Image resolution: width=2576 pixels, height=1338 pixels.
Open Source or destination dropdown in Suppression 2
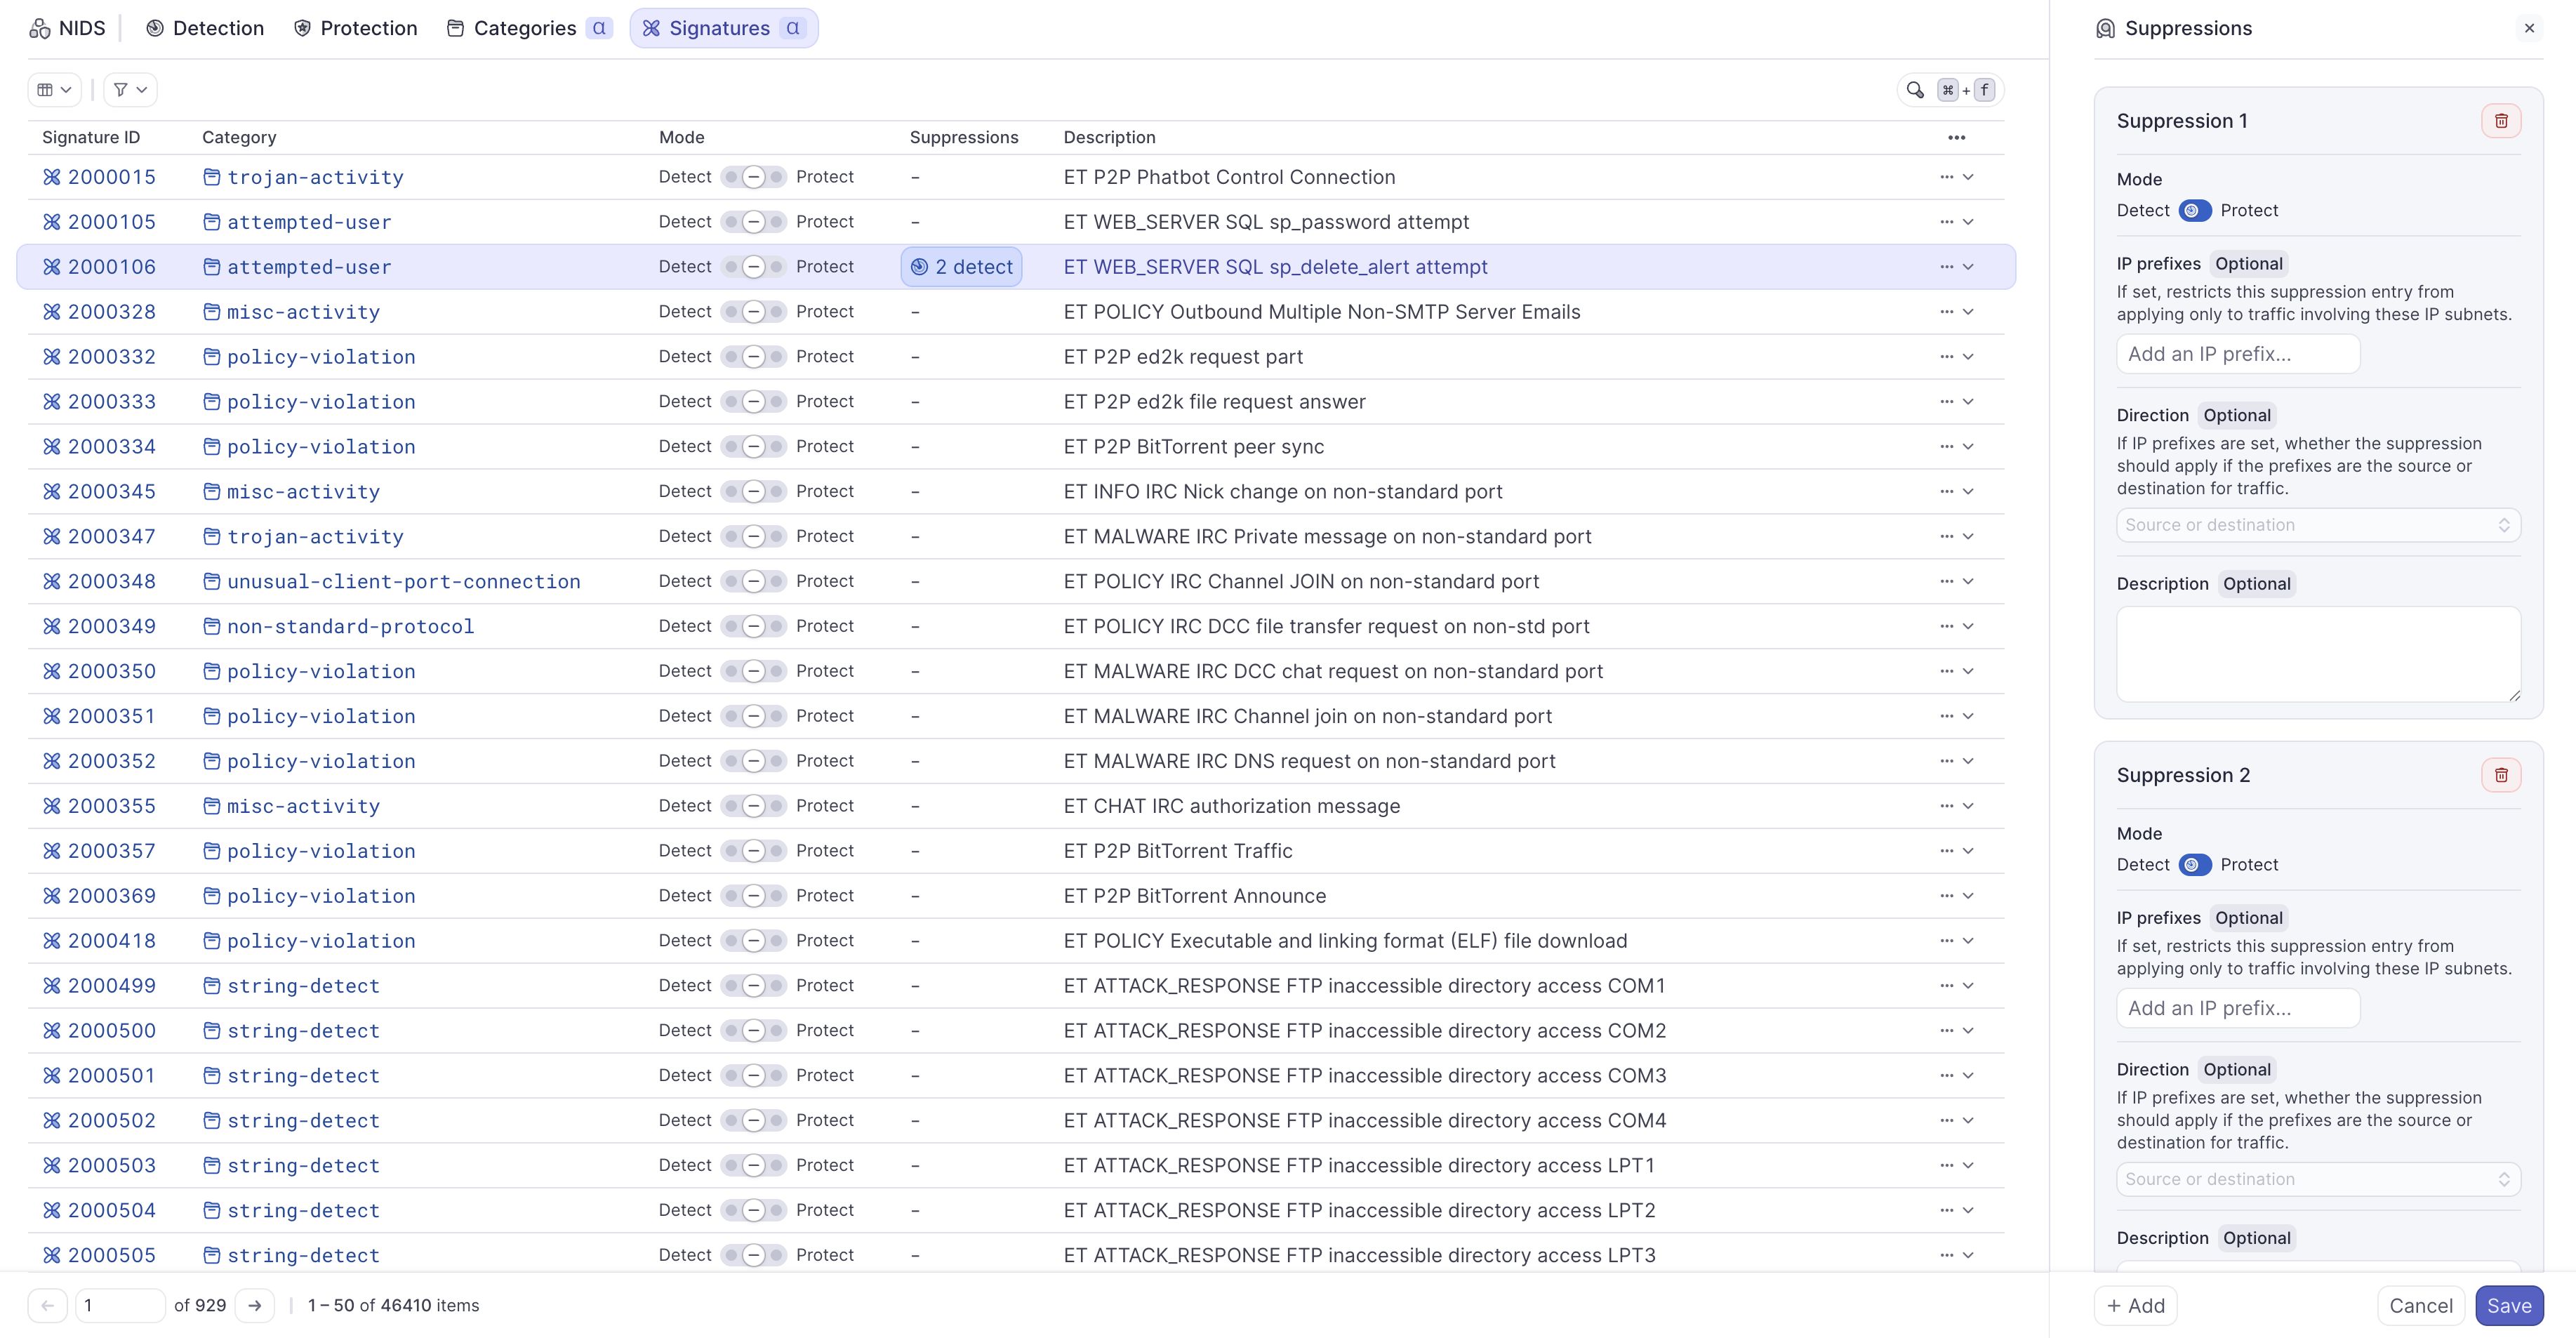click(2317, 1179)
